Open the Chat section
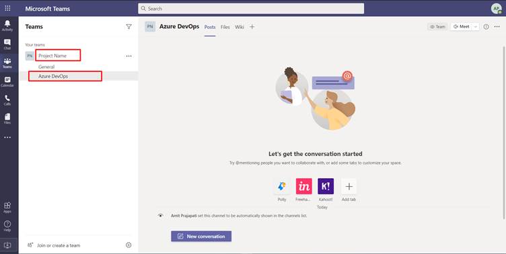This screenshot has height=254, width=506. tap(7, 44)
